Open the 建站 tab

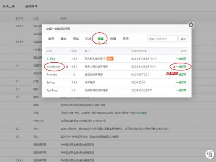tap(63, 39)
